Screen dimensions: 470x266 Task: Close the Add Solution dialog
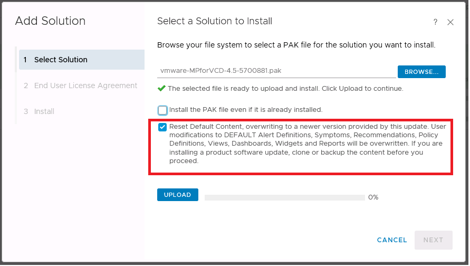coord(450,22)
